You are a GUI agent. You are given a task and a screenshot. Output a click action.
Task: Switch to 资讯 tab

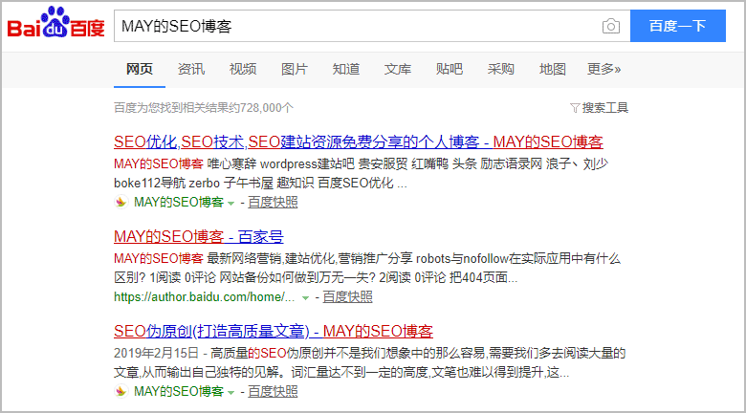pos(191,70)
